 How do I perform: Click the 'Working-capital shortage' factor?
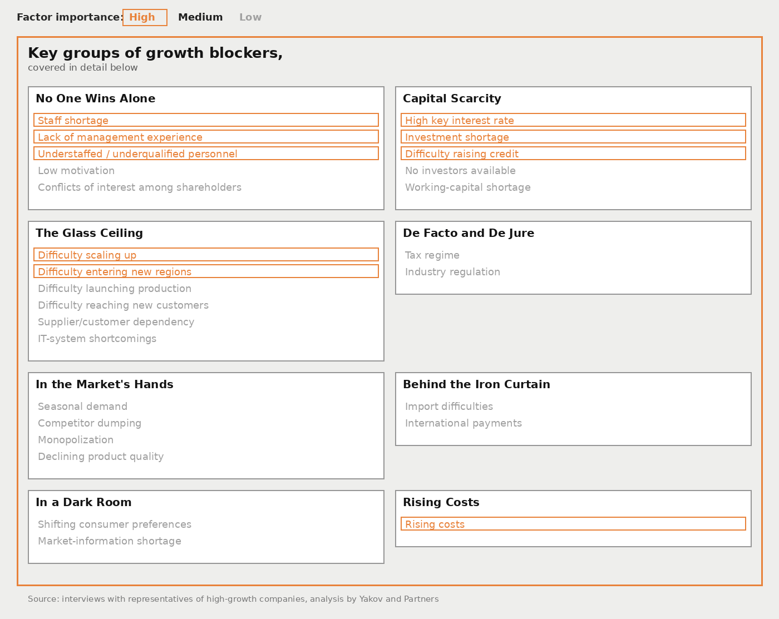[468, 187]
